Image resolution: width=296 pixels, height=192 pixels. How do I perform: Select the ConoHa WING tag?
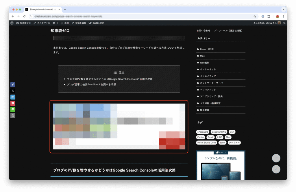tap(219, 132)
